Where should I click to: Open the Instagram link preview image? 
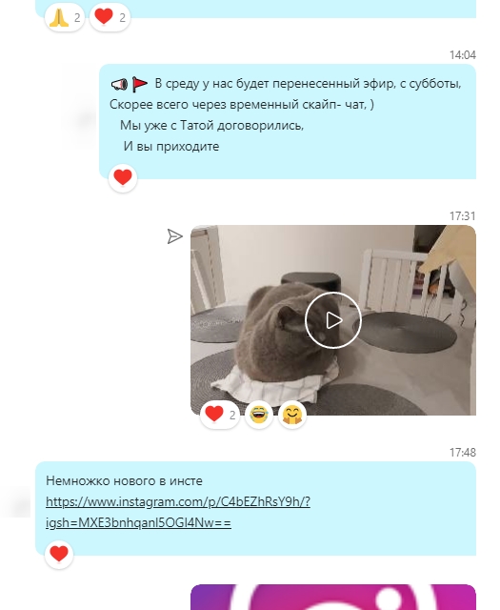pos(333,598)
